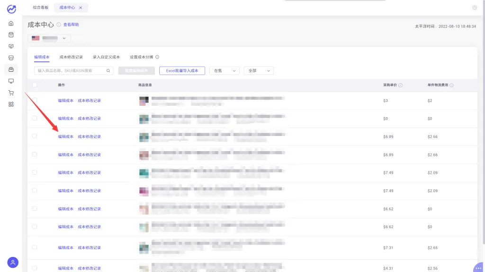This screenshot has height=272, width=485.
Task: Click the magnifier icon in search box
Action: click(x=108, y=71)
